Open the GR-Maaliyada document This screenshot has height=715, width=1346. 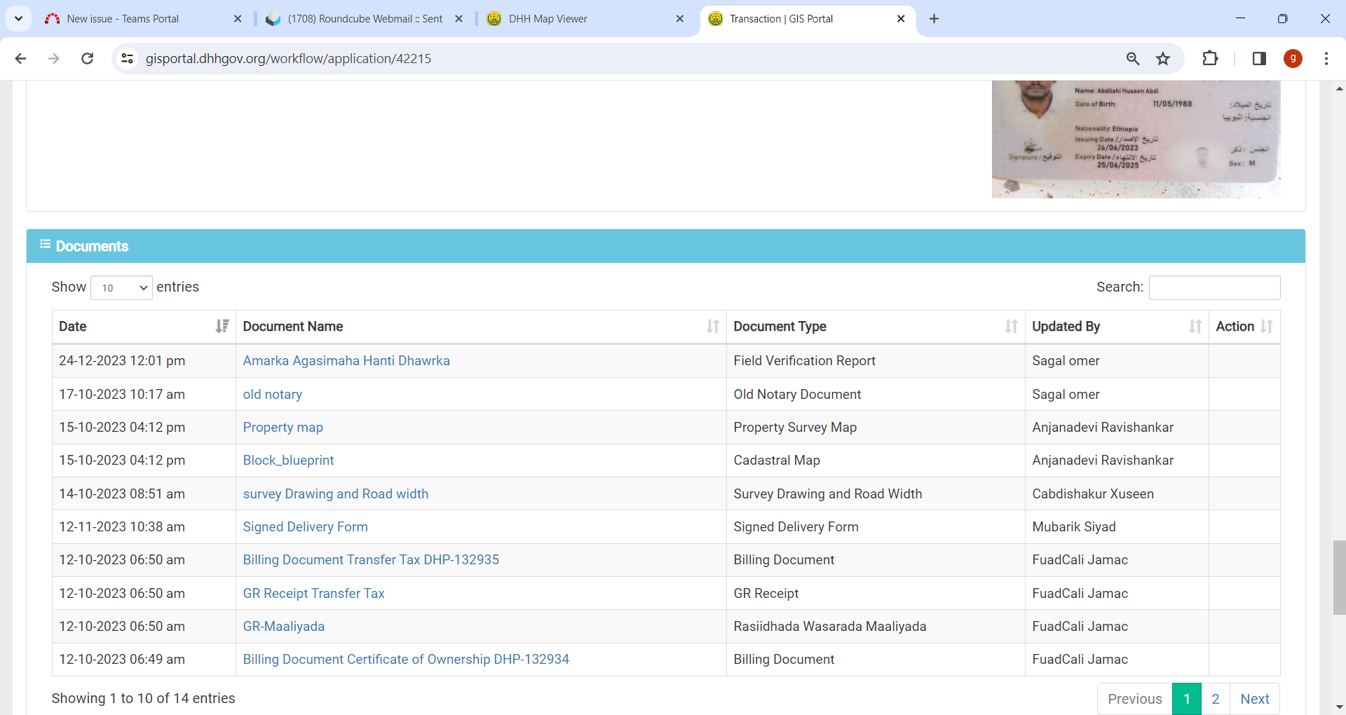283,627
